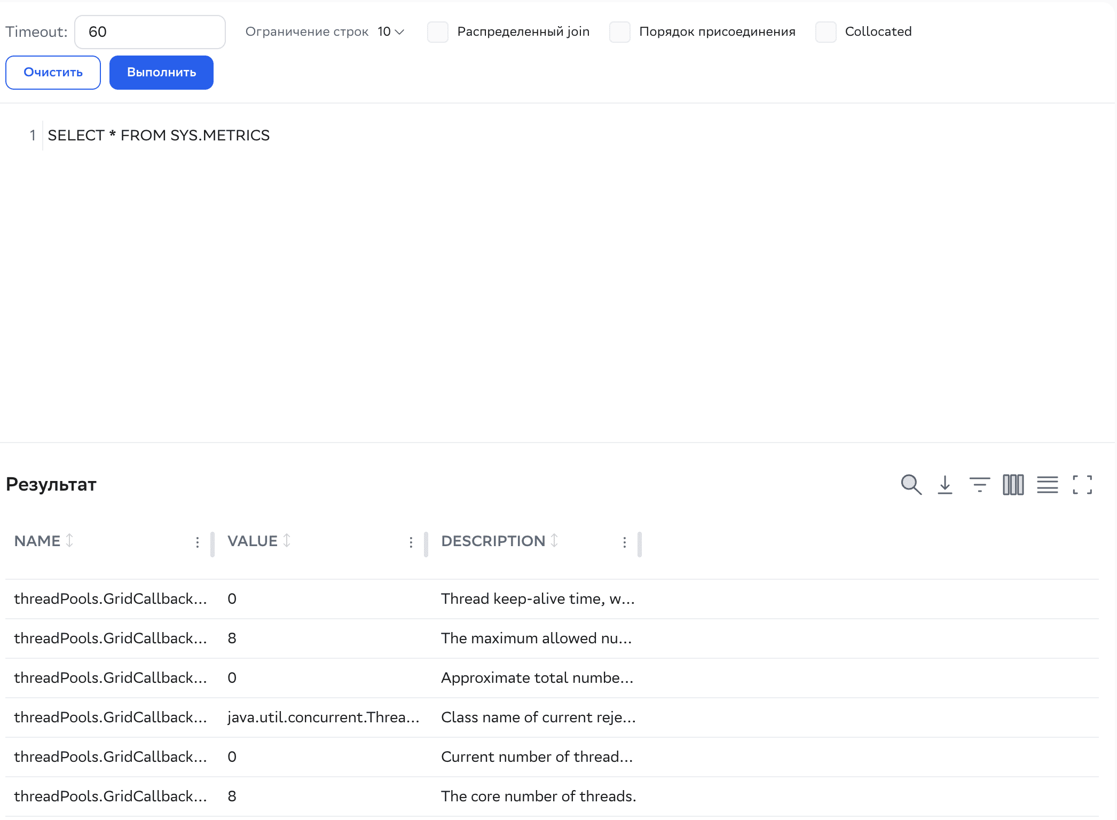Open VALUE column options menu

tap(411, 542)
